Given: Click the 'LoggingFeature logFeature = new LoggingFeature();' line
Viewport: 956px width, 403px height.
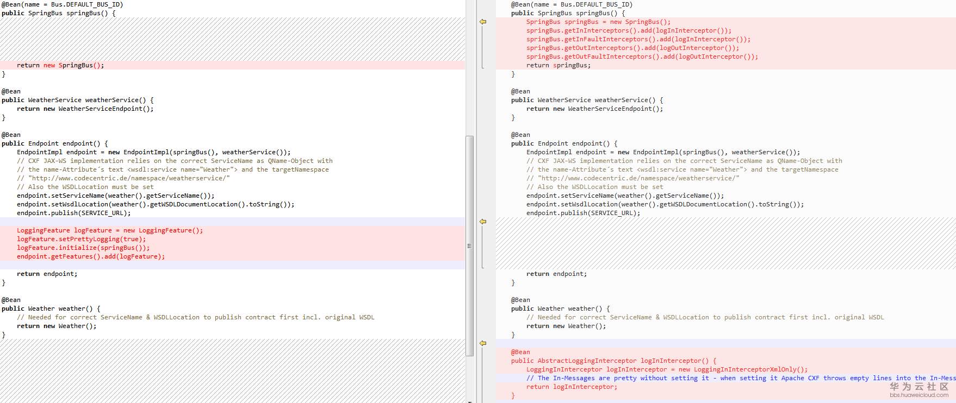Looking at the screenshot, I should coord(110,230).
